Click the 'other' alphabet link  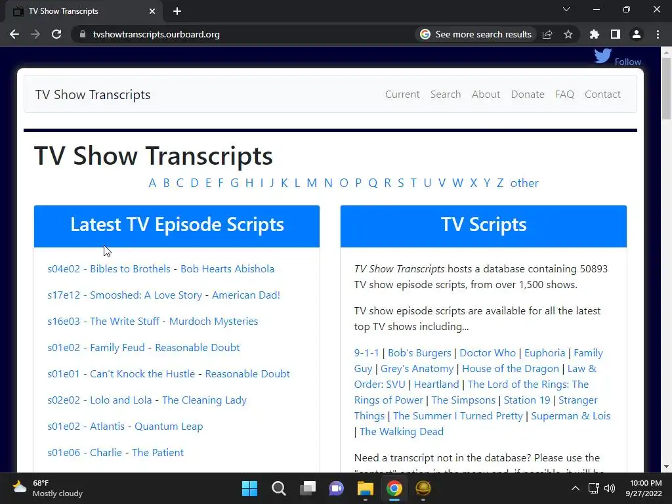[524, 183]
